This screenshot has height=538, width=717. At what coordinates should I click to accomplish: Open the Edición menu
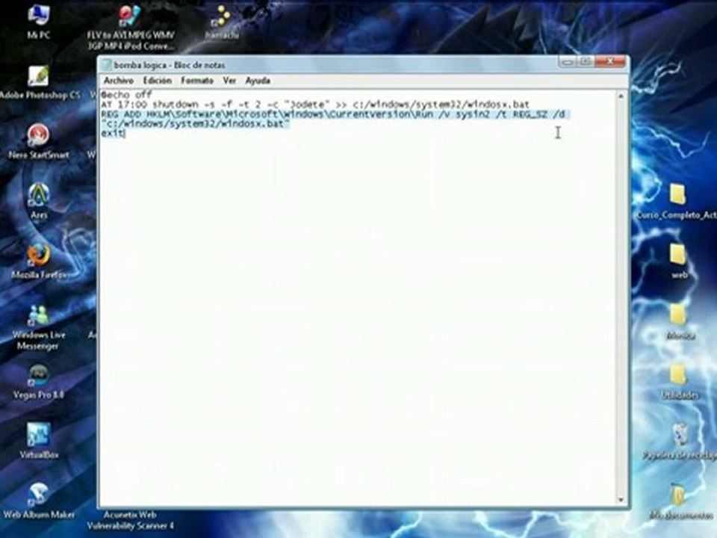coord(158,81)
